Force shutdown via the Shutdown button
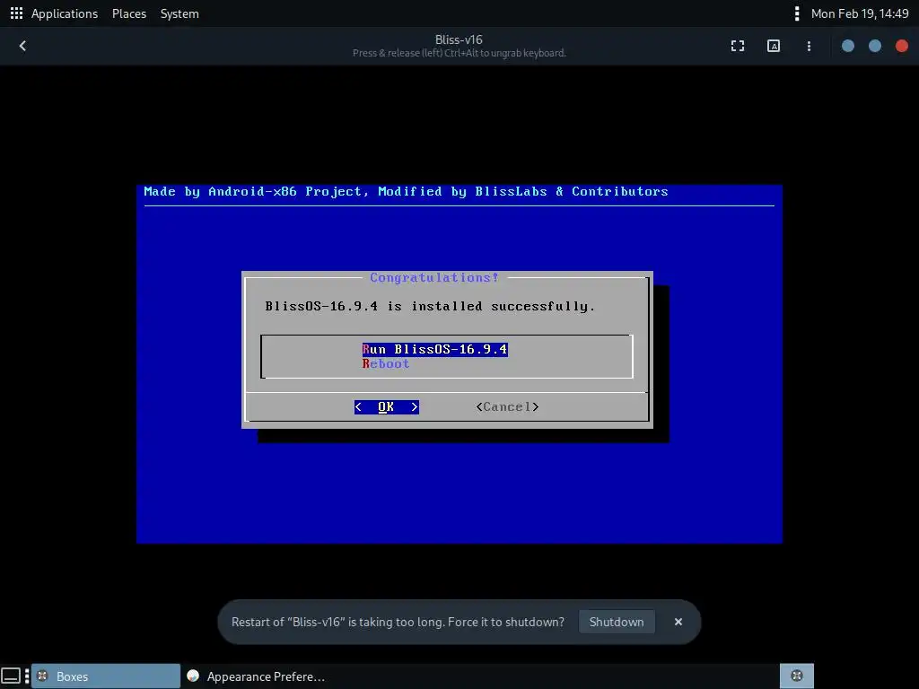The height and width of the screenshot is (689, 919). pos(617,622)
